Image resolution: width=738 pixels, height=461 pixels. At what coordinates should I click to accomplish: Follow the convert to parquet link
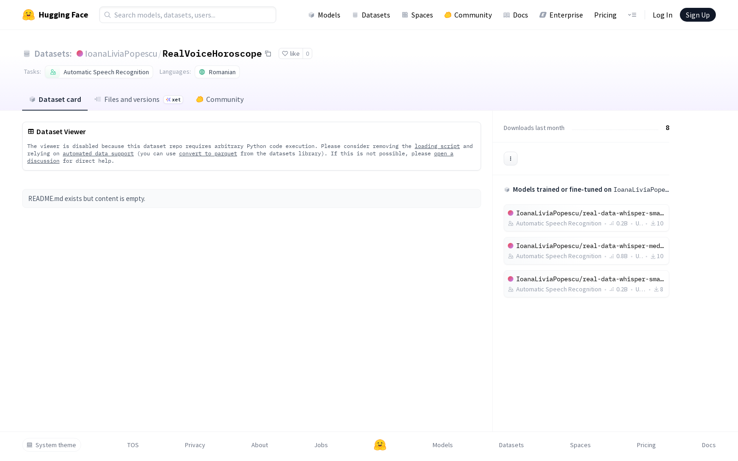click(x=208, y=154)
